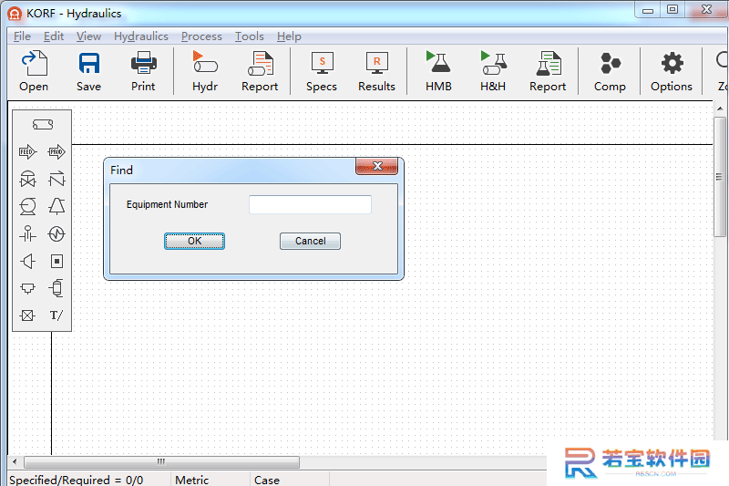This screenshot has width=729, height=486.
Task: Open the Tools menu
Action: click(x=250, y=36)
